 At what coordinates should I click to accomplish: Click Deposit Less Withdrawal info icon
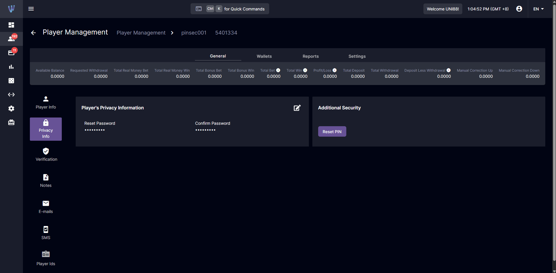[448, 70]
